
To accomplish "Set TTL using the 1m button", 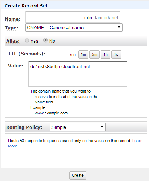I will coord(83,54).
